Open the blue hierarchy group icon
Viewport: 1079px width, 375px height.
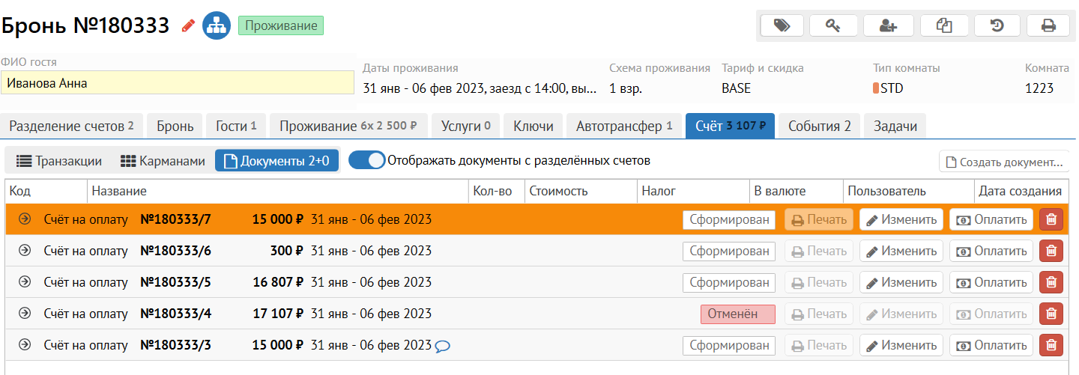coord(217,25)
